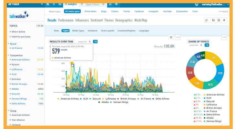This screenshot has width=236, height=129.
Task: Click the export report icon
Action: click(x=219, y=20)
